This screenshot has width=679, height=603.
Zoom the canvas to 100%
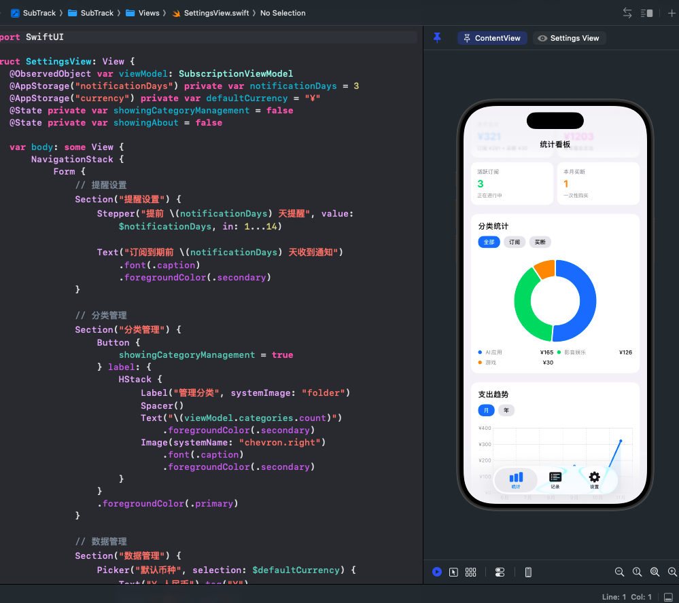pyautogui.click(x=637, y=572)
